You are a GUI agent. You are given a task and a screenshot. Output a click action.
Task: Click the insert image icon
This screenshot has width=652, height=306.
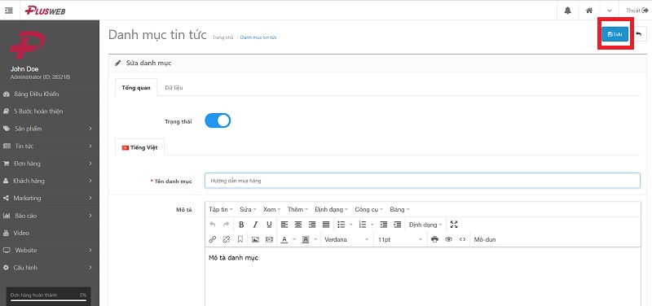point(255,239)
